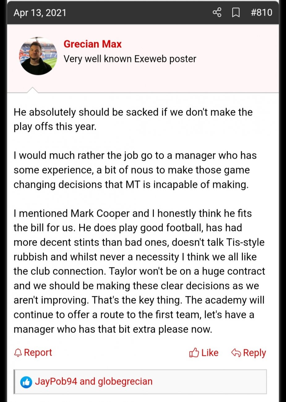Click the bell icon beside Report
Image resolution: width=286 pixels, height=402 pixels.
[x=18, y=353]
